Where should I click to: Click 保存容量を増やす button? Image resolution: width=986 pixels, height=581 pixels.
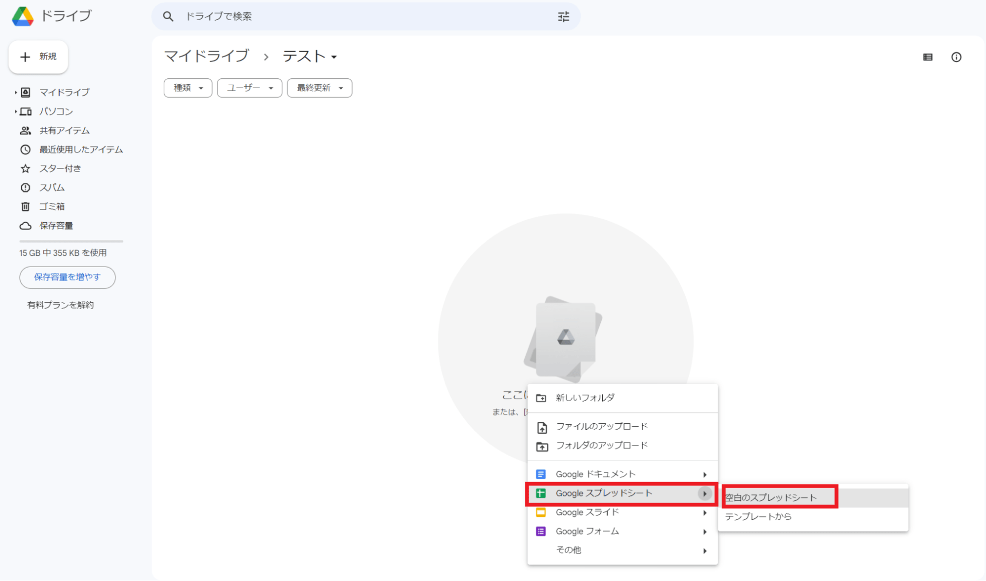(x=67, y=277)
